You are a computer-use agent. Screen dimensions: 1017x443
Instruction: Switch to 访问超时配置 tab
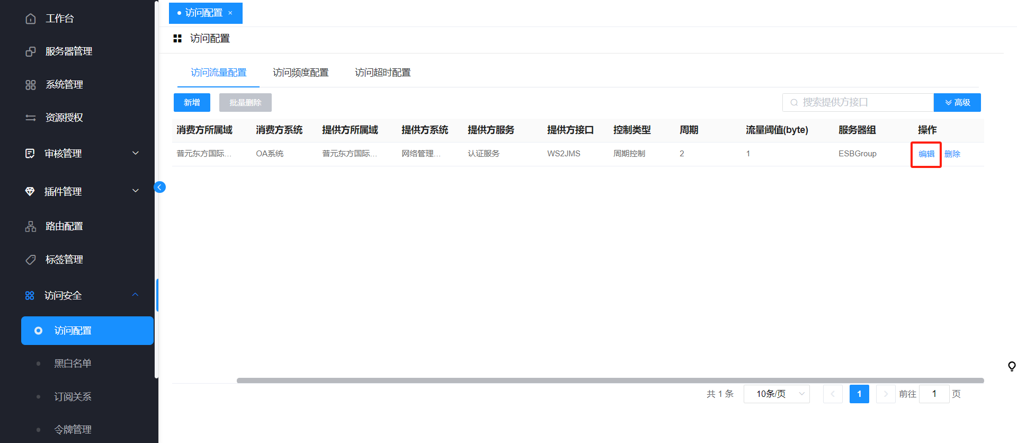(382, 73)
